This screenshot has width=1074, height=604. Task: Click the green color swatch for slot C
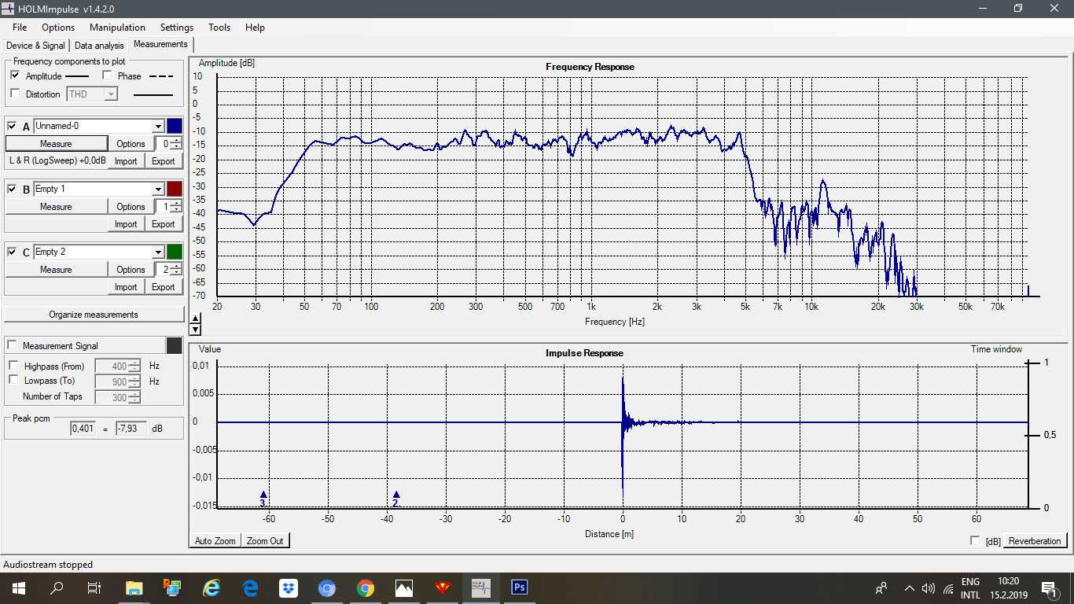(x=175, y=252)
